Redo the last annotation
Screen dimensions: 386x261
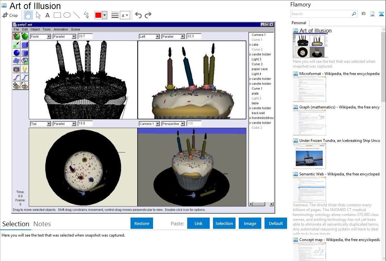(148, 15)
